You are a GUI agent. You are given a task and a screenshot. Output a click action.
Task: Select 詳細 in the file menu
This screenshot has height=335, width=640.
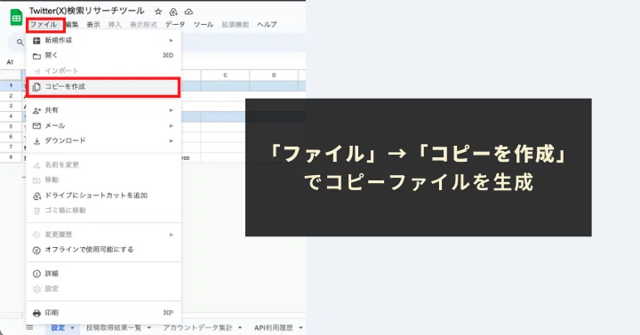tap(103, 274)
